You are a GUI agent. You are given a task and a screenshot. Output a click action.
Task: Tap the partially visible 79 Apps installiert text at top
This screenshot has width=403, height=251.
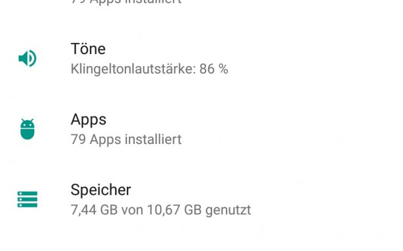126,2
